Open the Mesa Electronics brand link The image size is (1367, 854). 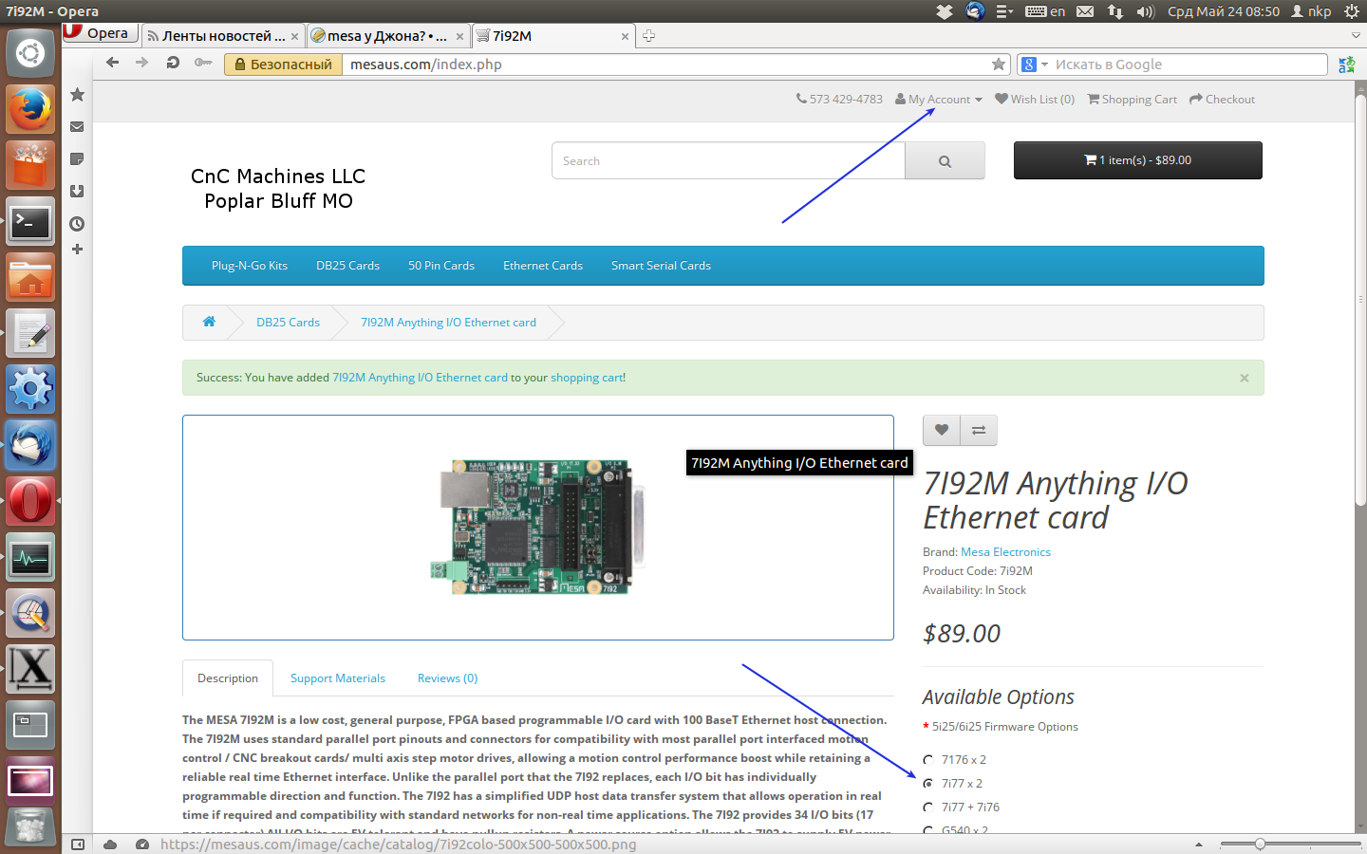(1005, 552)
